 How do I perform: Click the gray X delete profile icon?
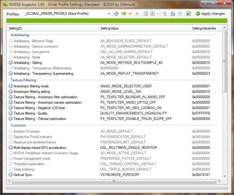pyautogui.click(x=137, y=14)
